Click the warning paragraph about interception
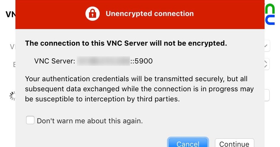The image size is (280, 147). 139,89
